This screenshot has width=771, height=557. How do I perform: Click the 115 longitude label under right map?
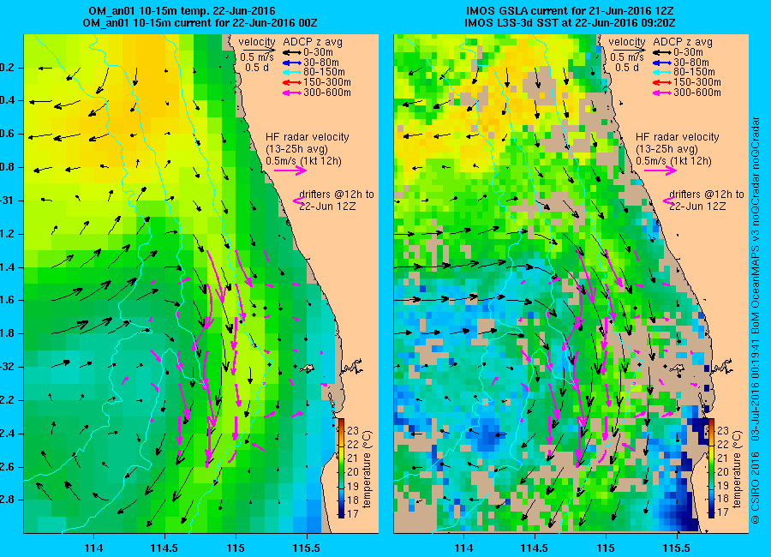[x=606, y=548]
